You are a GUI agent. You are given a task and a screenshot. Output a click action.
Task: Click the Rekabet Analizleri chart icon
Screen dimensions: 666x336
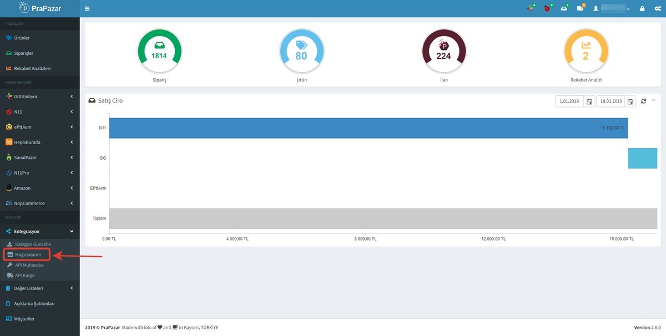(8, 68)
